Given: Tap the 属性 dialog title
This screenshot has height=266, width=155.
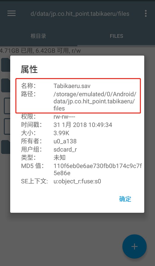Looking at the screenshot, I should click(x=29, y=69).
